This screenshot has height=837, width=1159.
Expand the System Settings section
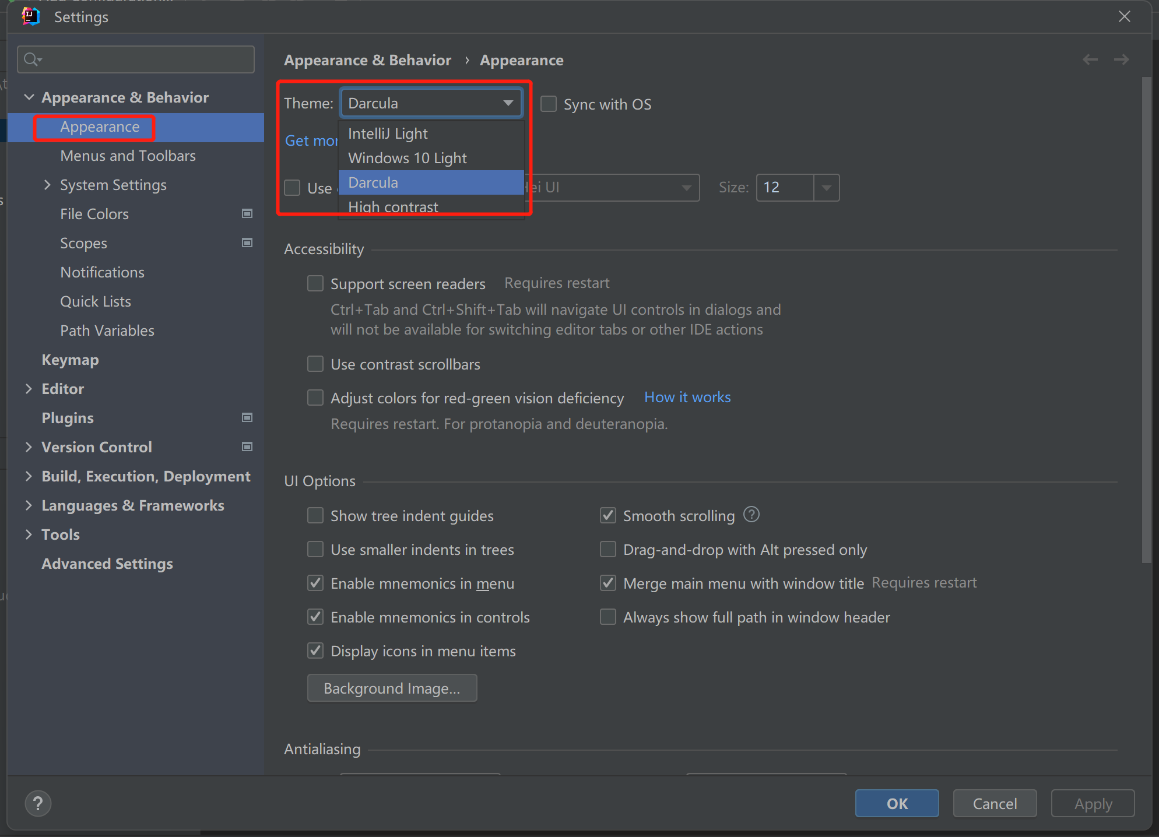pos(48,185)
